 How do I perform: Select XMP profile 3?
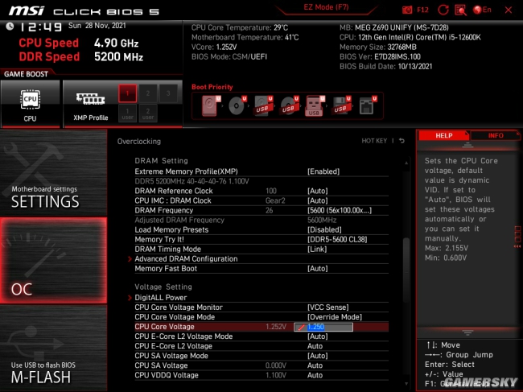pyautogui.click(x=168, y=93)
